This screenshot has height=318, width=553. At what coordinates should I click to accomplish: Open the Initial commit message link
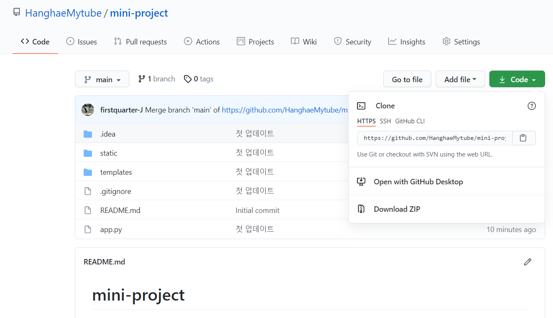pos(258,210)
